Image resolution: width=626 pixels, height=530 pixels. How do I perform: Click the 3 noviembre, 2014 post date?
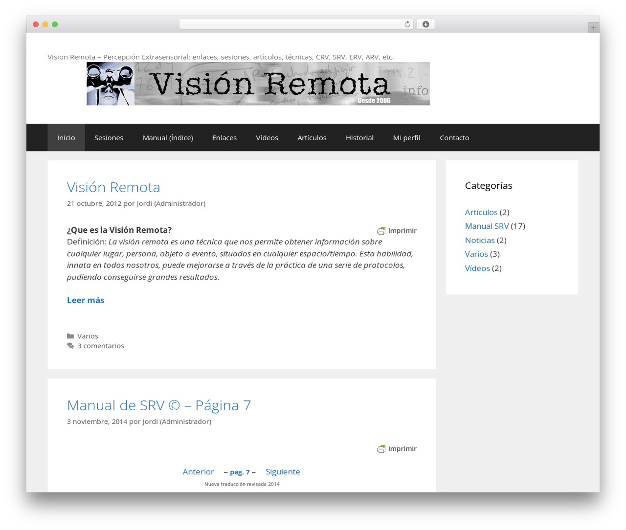pyautogui.click(x=97, y=421)
